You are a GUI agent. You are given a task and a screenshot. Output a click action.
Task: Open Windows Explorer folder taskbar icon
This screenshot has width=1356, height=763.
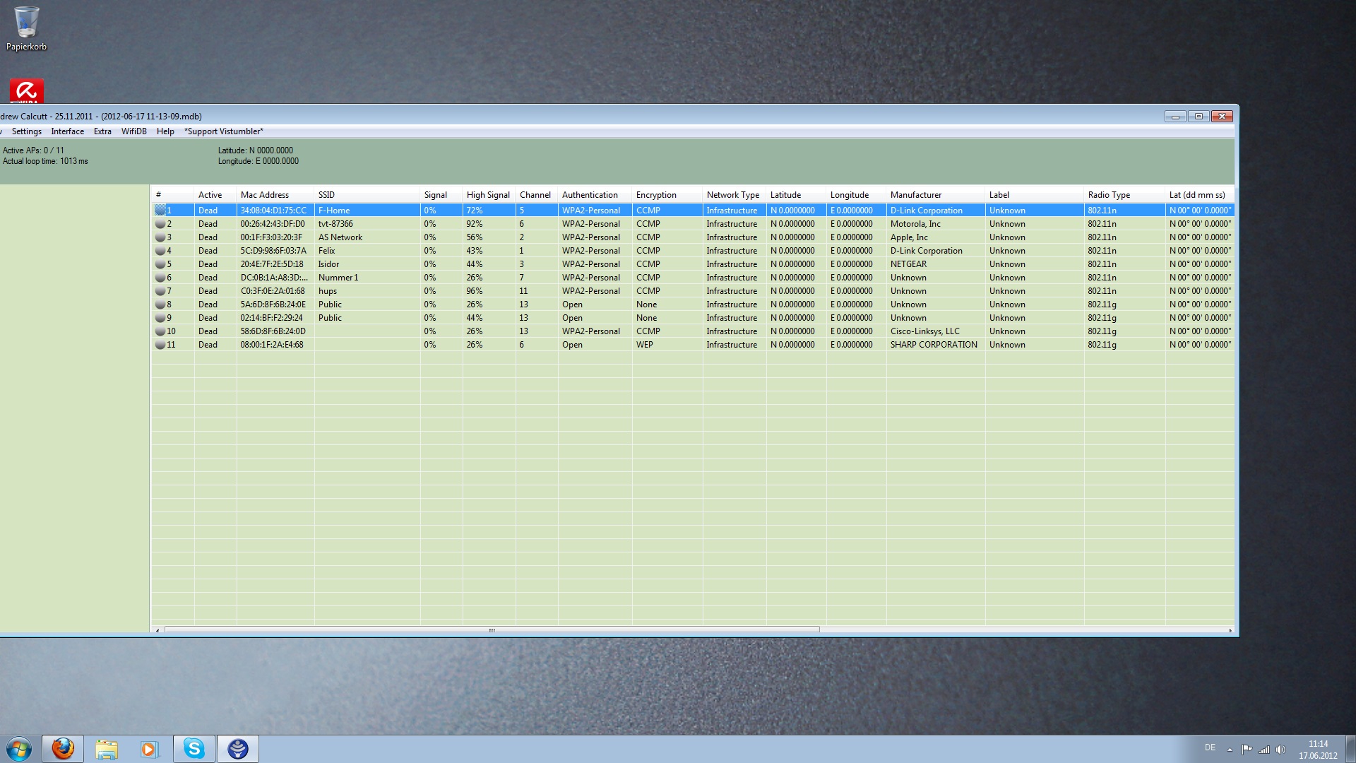[107, 749]
